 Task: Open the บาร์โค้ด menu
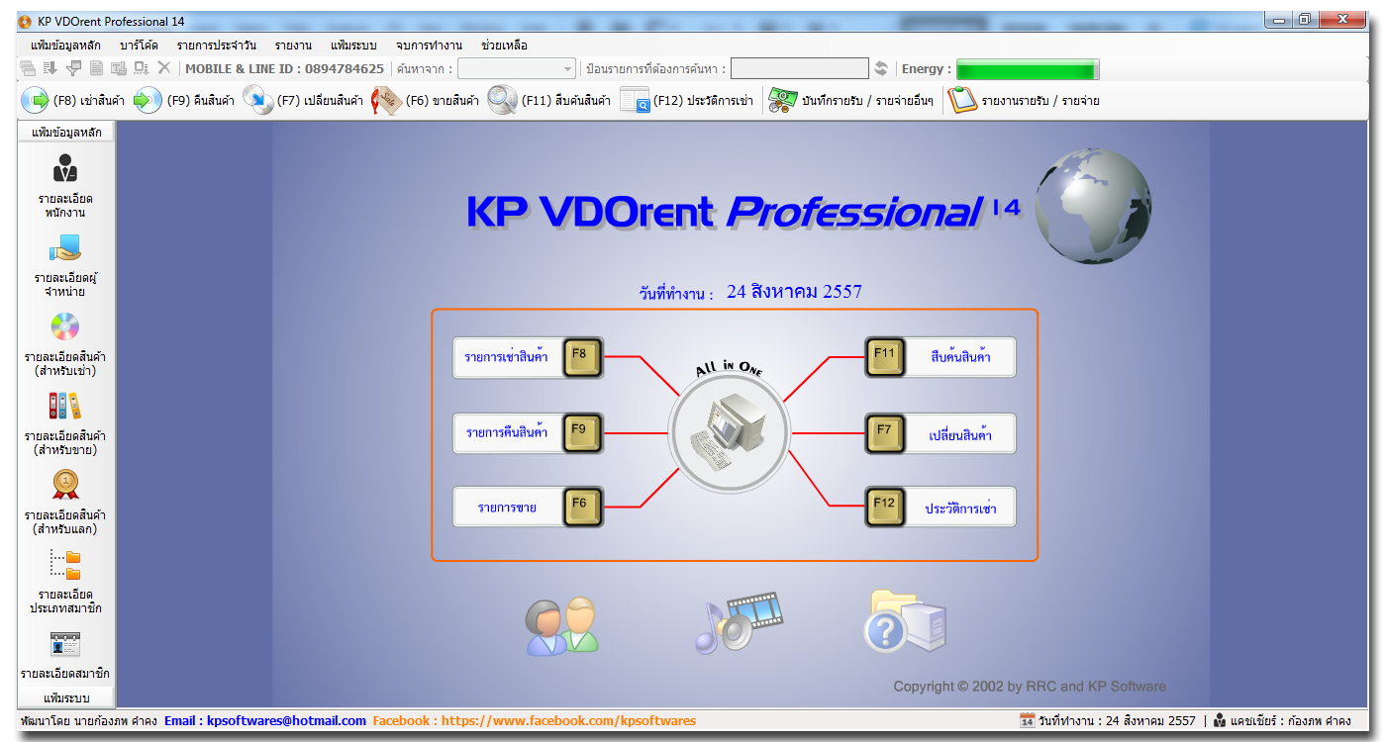coord(139,46)
